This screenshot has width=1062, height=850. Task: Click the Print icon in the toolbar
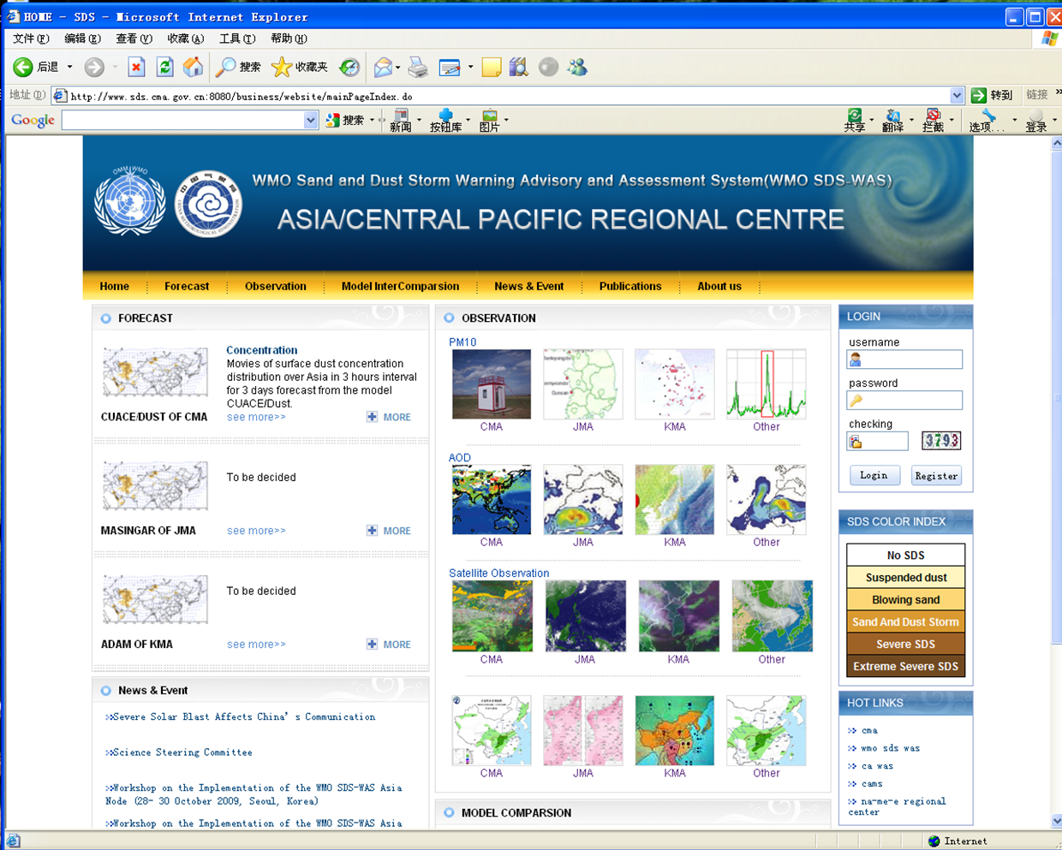coord(418,67)
